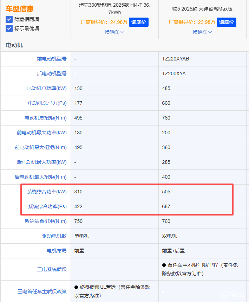This screenshot has height=302, width=249.
Task: Click 询底价 for 豹5 2025款
Action: tap(227, 22)
